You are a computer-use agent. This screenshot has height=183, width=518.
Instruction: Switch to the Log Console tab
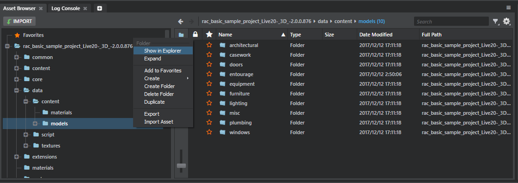(66, 8)
